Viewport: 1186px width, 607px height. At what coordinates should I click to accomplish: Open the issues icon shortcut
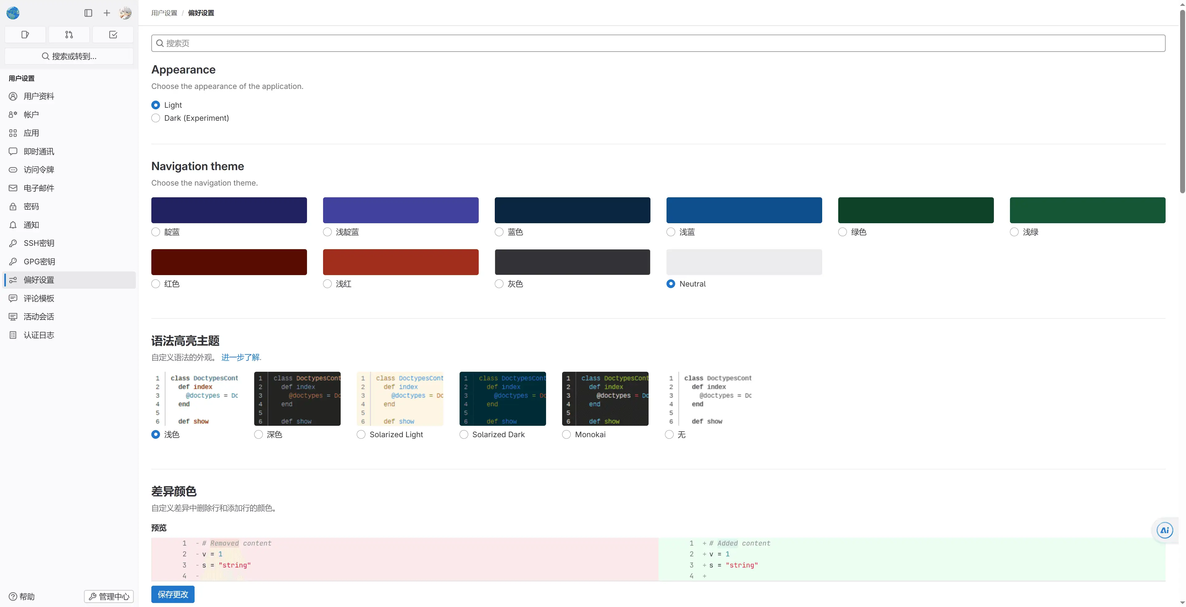pos(25,35)
